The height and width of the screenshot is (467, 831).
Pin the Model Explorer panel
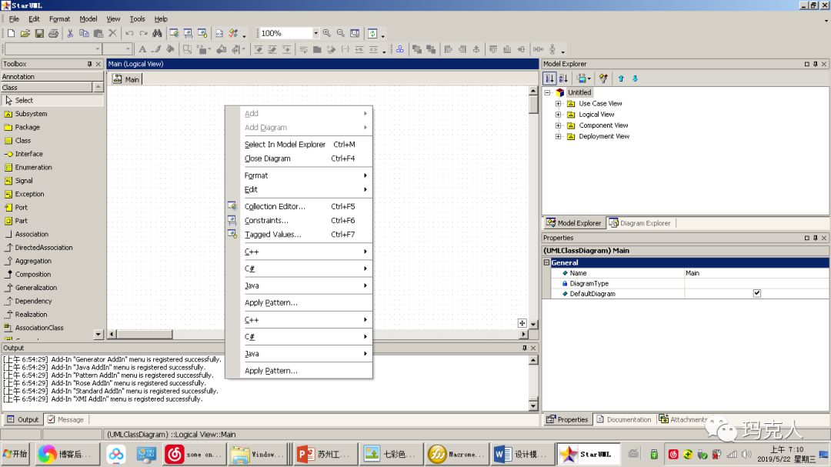[815, 64]
